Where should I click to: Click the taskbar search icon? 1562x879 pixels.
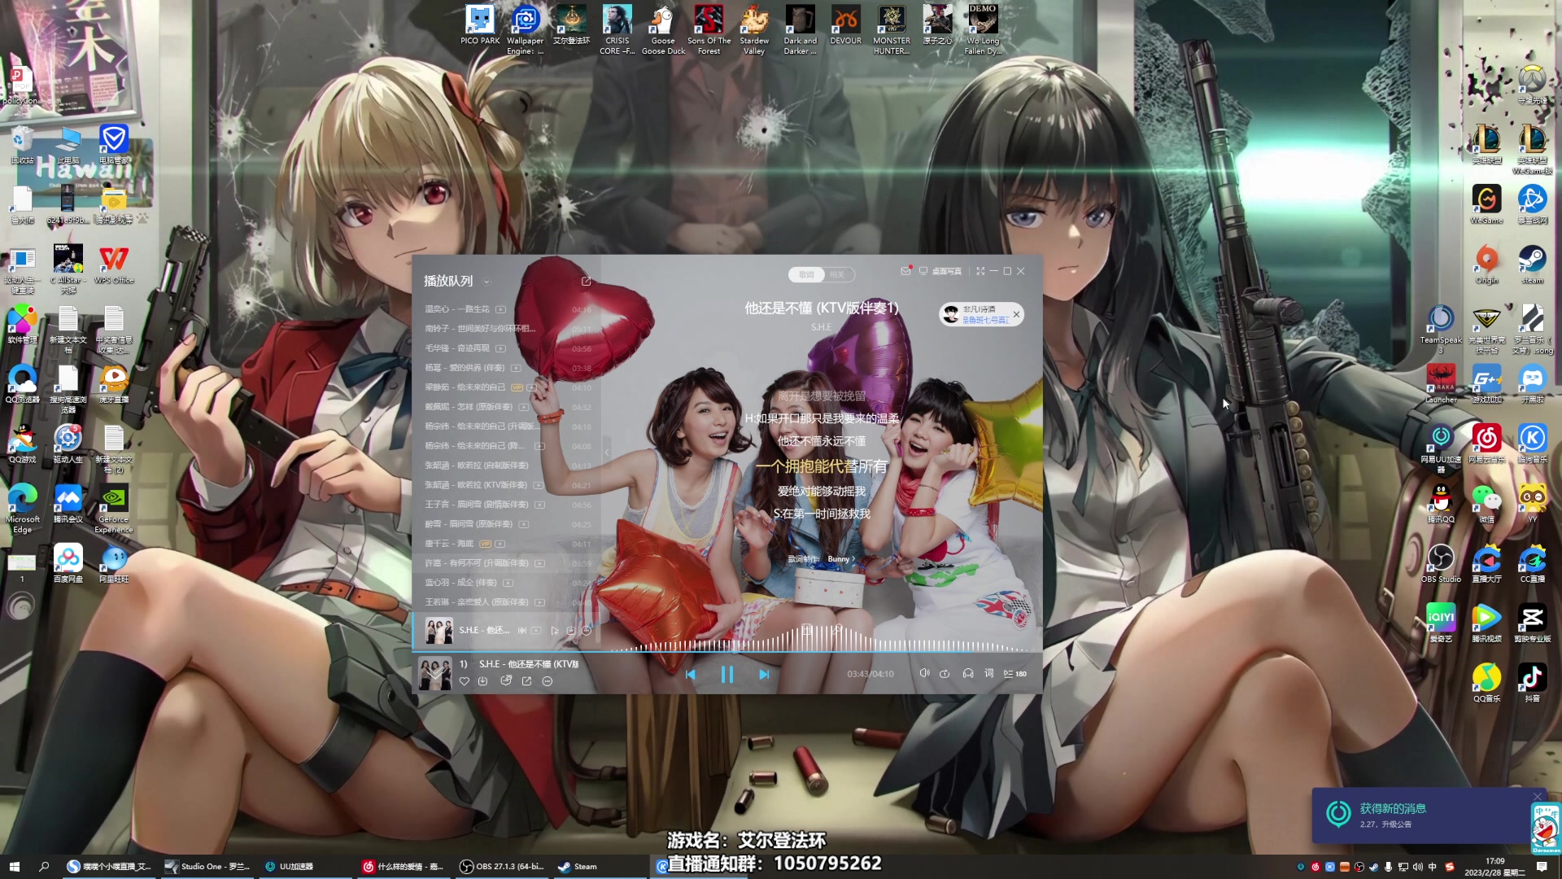coord(44,867)
